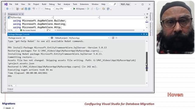
Task: Click the Save file icon
Action: (x=26, y=9)
